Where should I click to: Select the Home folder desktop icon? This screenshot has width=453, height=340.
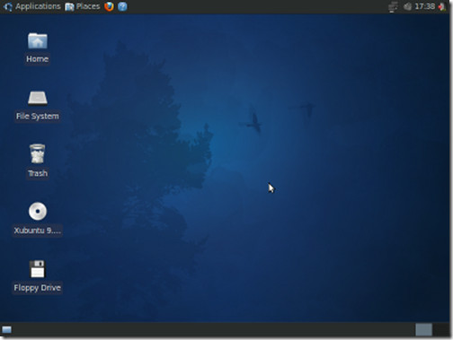[38, 40]
